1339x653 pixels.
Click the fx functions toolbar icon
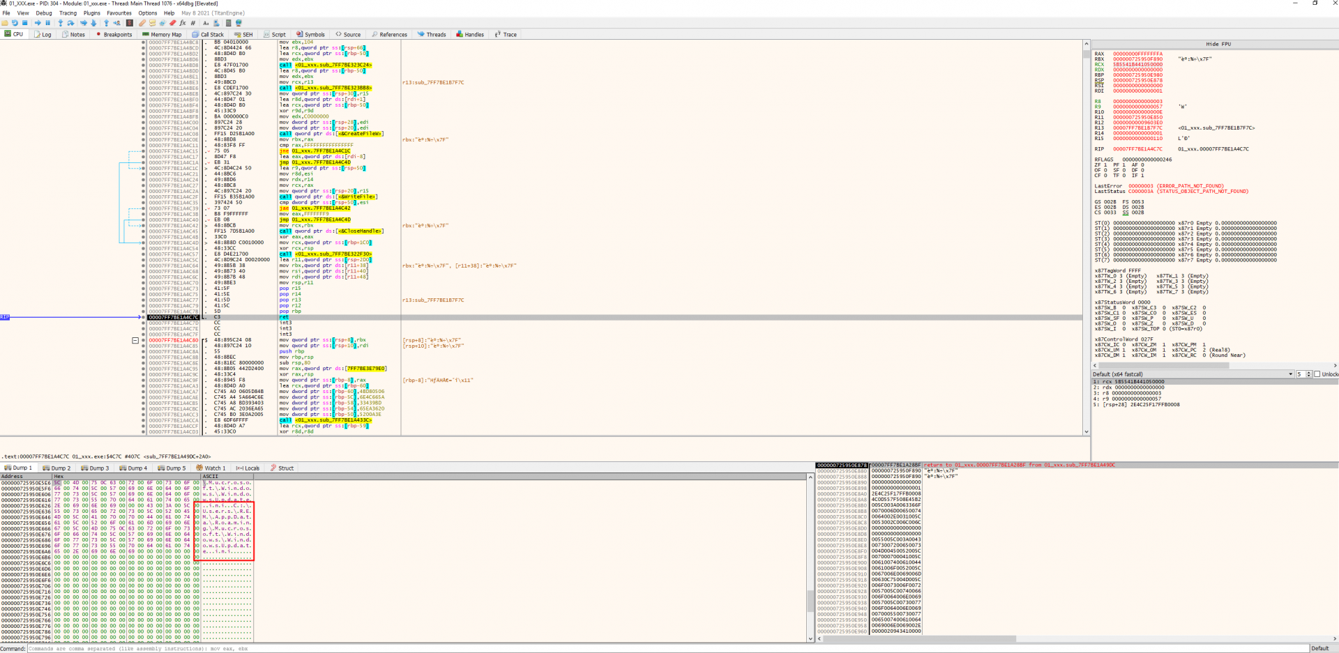pyautogui.click(x=183, y=23)
